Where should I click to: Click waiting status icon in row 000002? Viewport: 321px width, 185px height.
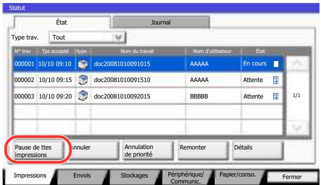[x=276, y=80]
